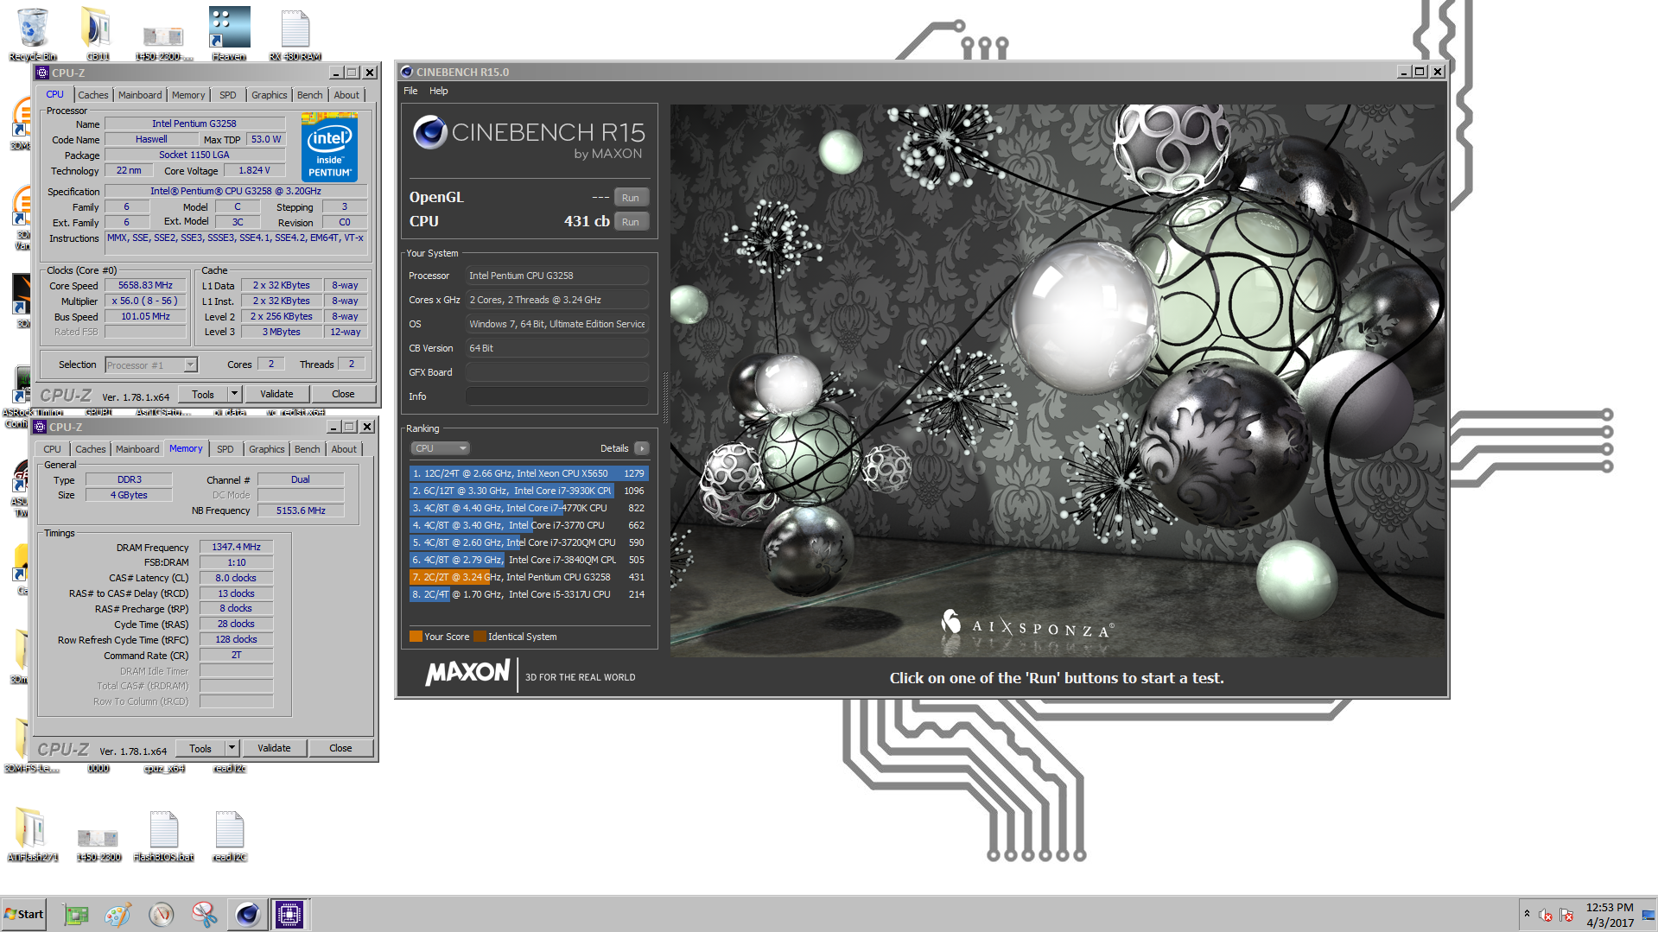
Task: Open the Tools dropdown arrow in the top CPU-Z window
Action: [234, 394]
